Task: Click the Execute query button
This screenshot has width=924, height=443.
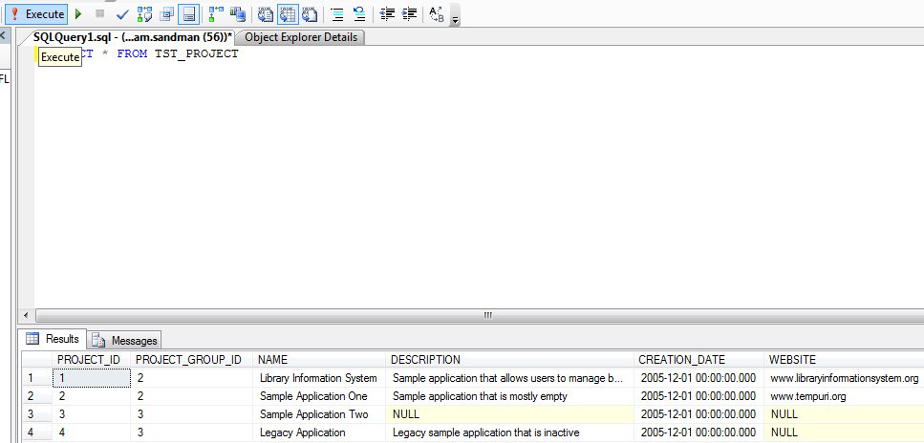Action: point(37,14)
